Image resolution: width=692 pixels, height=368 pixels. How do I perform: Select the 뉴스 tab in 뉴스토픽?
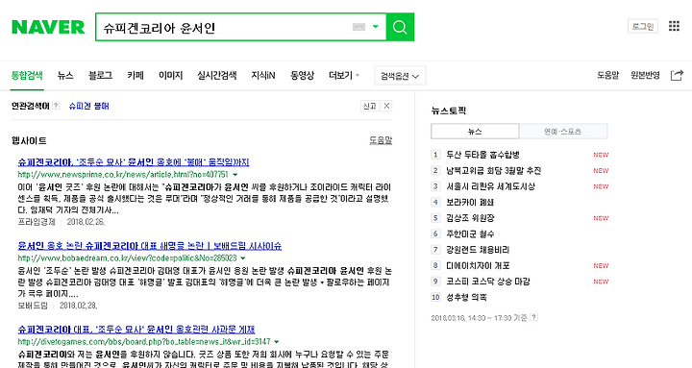point(475,132)
